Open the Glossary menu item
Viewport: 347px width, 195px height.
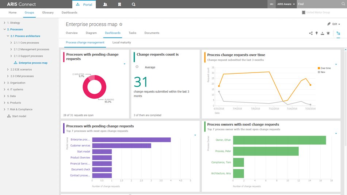coord(48,13)
